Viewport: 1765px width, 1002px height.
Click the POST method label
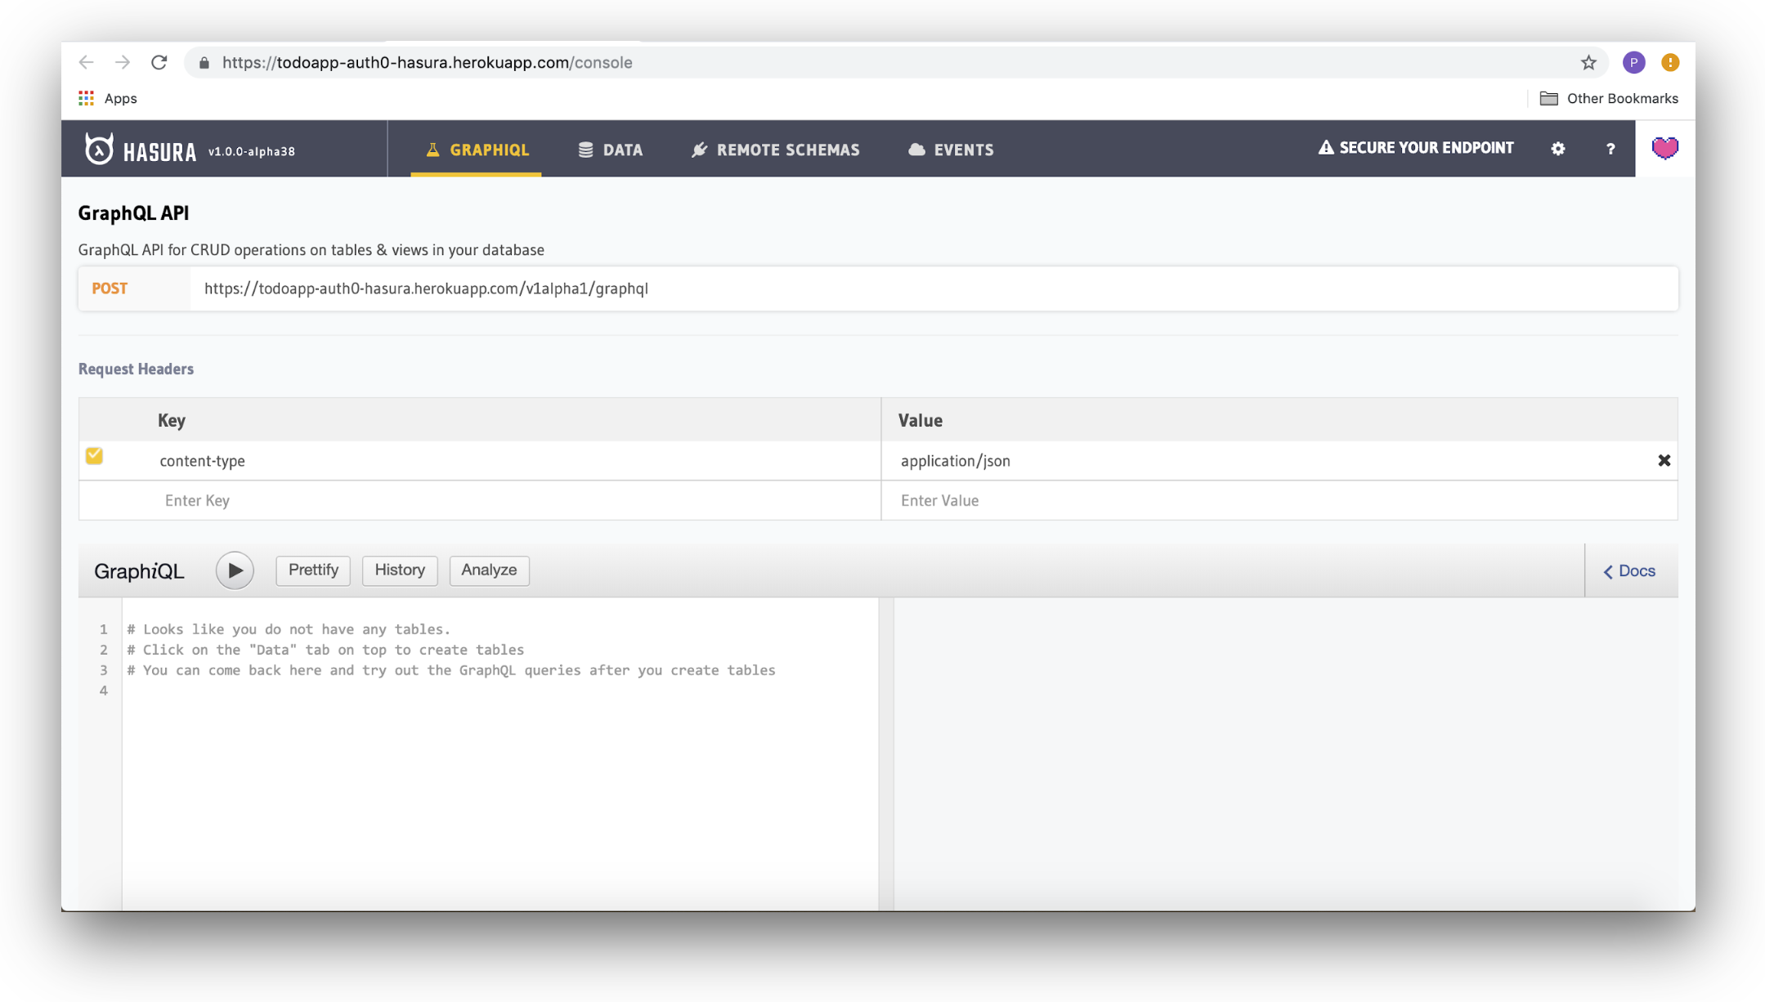click(x=110, y=289)
